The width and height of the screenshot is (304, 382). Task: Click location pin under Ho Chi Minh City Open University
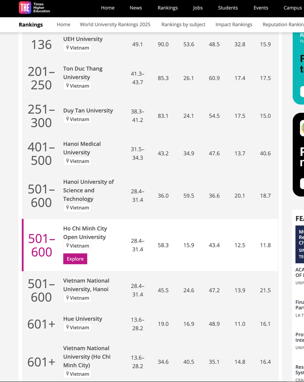pos(68,245)
